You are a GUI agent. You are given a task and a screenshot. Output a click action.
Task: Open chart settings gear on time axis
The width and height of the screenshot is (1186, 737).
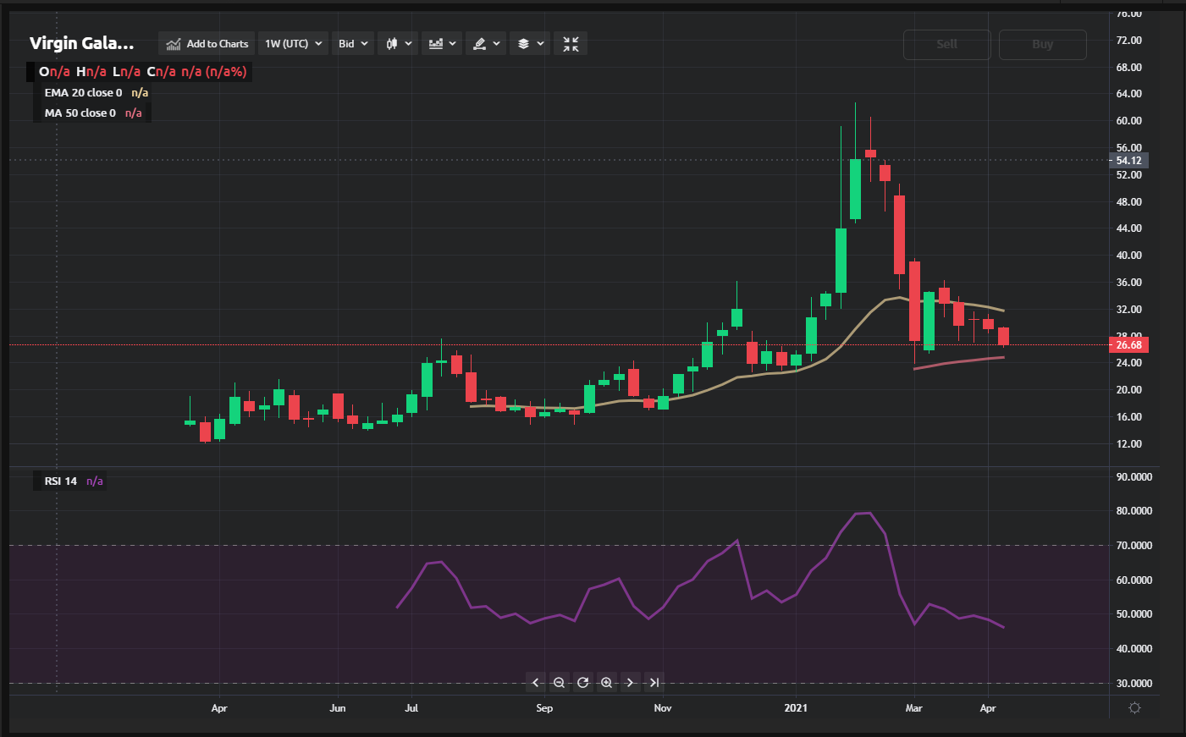pyautogui.click(x=1135, y=708)
